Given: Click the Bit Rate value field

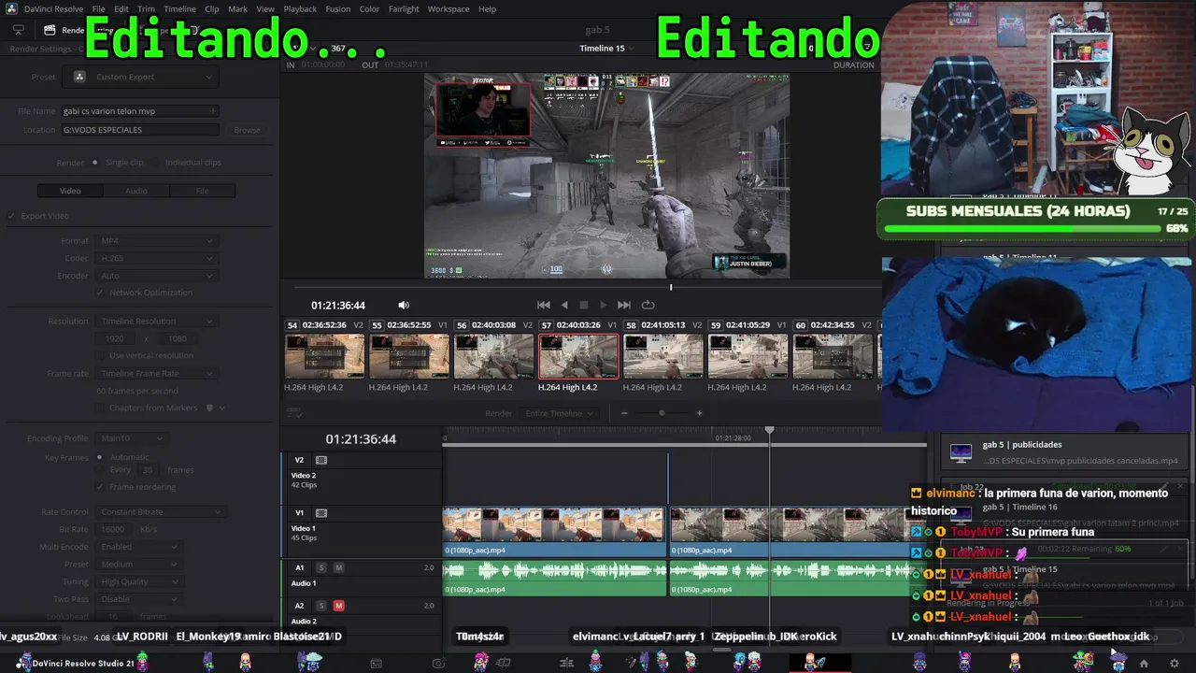Looking at the screenshot, I should click(115, 529).
